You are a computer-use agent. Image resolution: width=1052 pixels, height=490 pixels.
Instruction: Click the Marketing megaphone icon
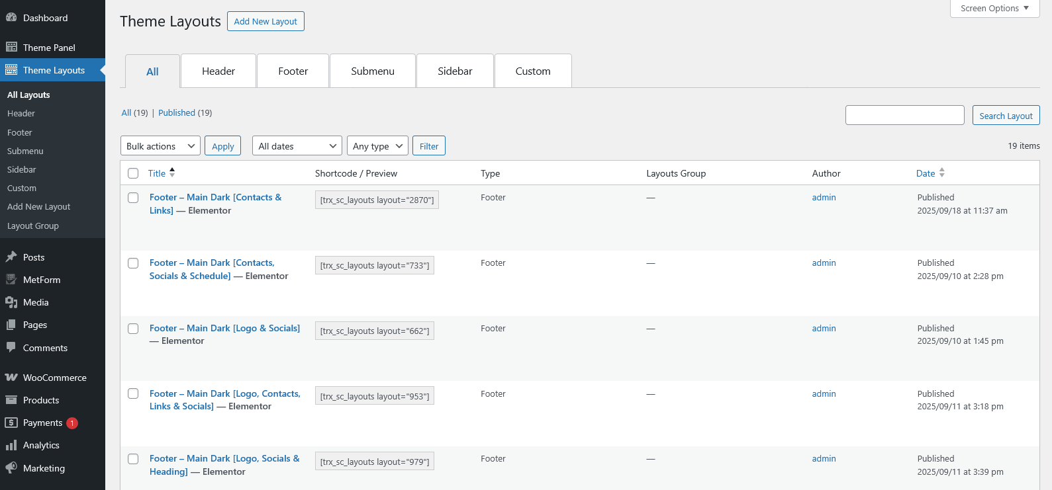[x=11, y=468]
